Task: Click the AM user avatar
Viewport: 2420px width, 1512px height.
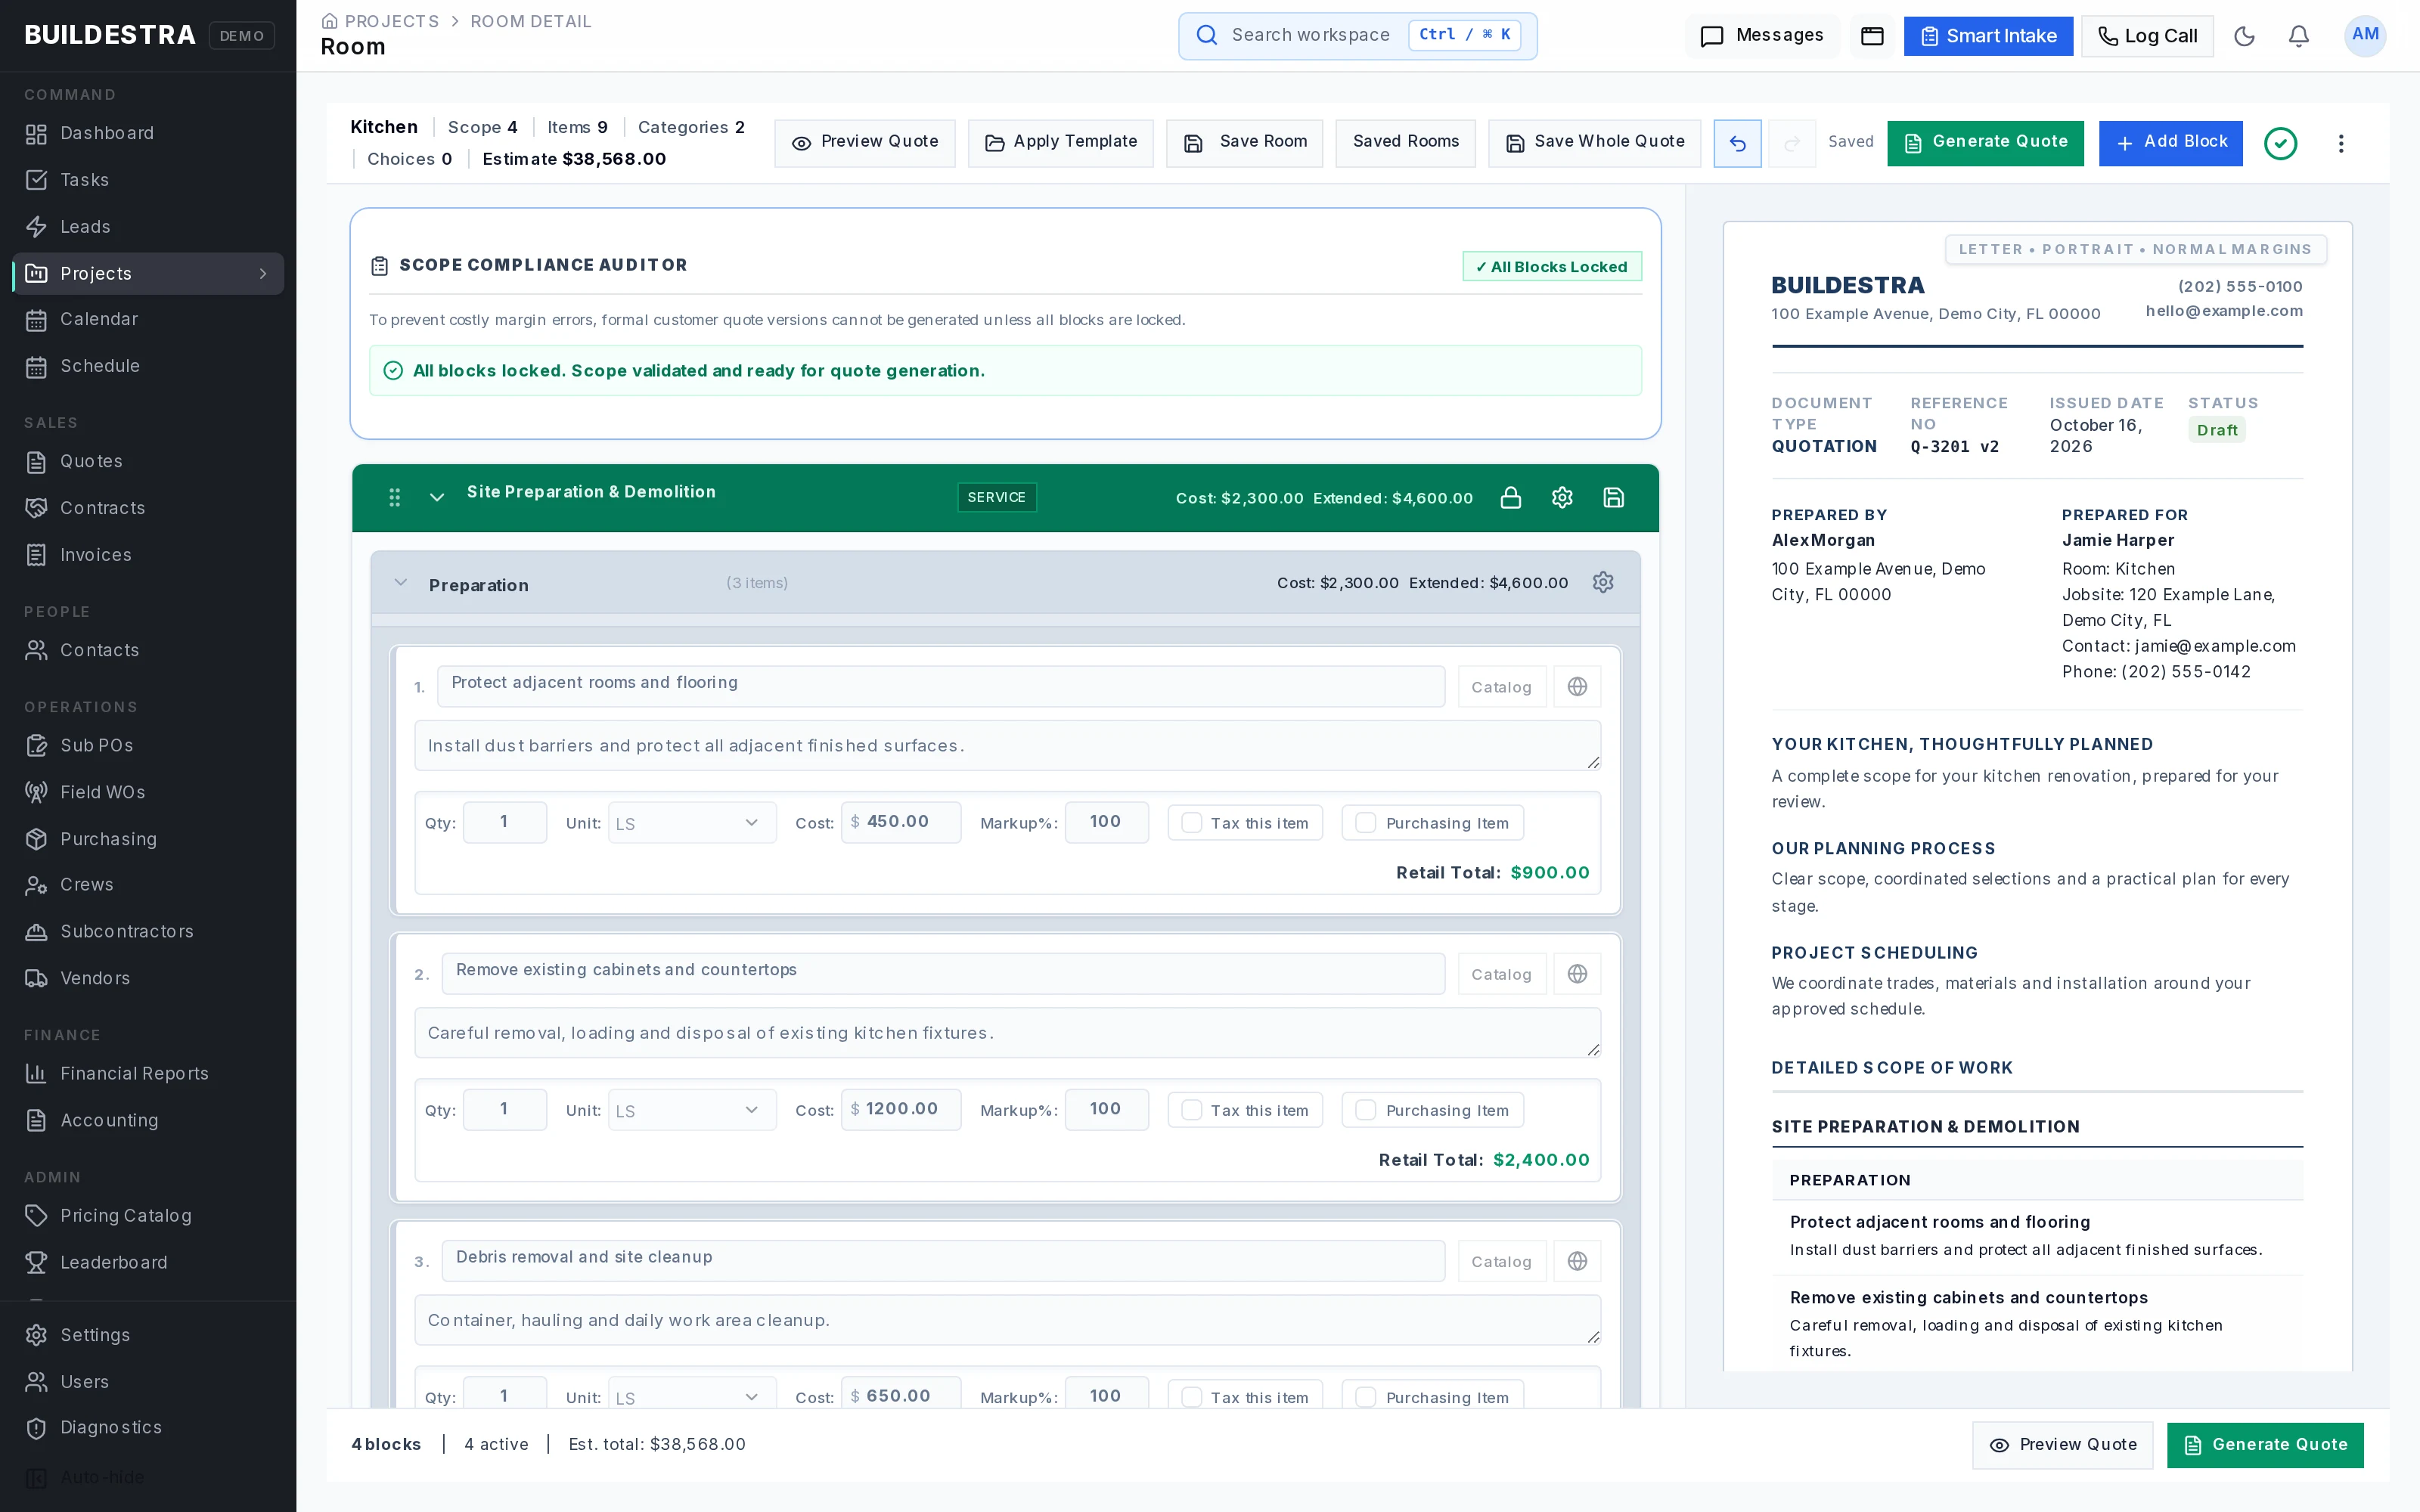Action: (x=2365, y=36)
